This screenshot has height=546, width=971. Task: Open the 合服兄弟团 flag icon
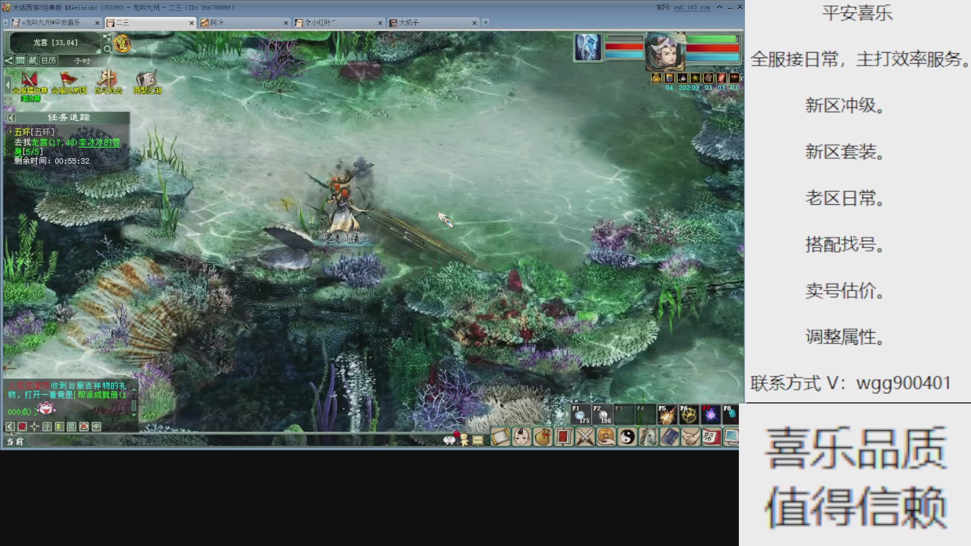pyautogui.click(x=69, y=82)
